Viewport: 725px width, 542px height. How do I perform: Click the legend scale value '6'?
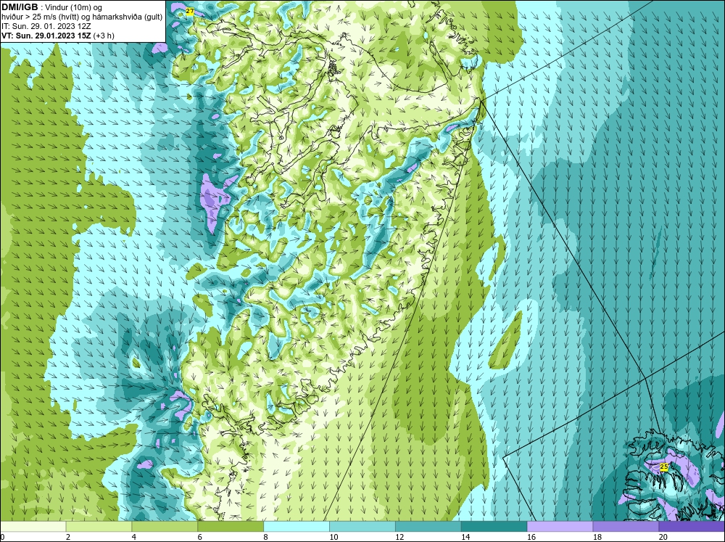[x=200, y=537]
